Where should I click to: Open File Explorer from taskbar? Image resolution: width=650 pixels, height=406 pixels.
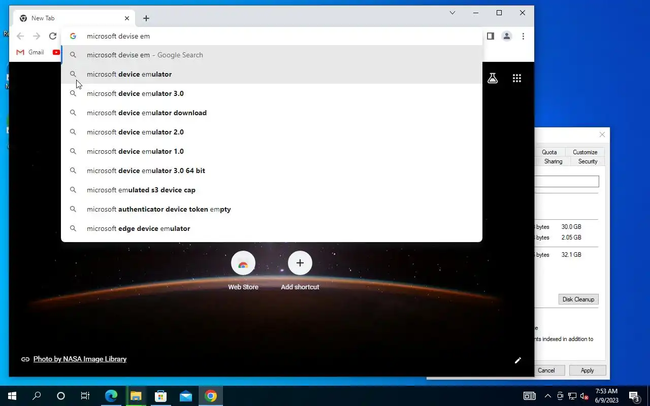136,396
